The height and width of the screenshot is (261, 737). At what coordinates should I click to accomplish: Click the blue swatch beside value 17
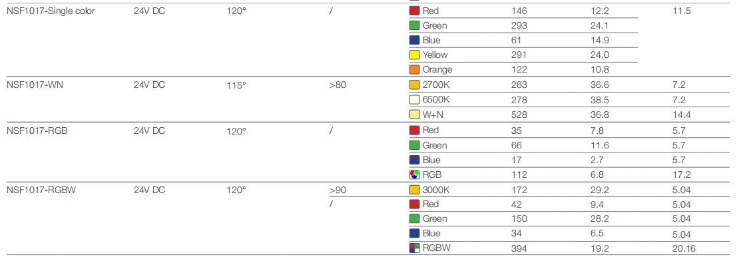414,160
